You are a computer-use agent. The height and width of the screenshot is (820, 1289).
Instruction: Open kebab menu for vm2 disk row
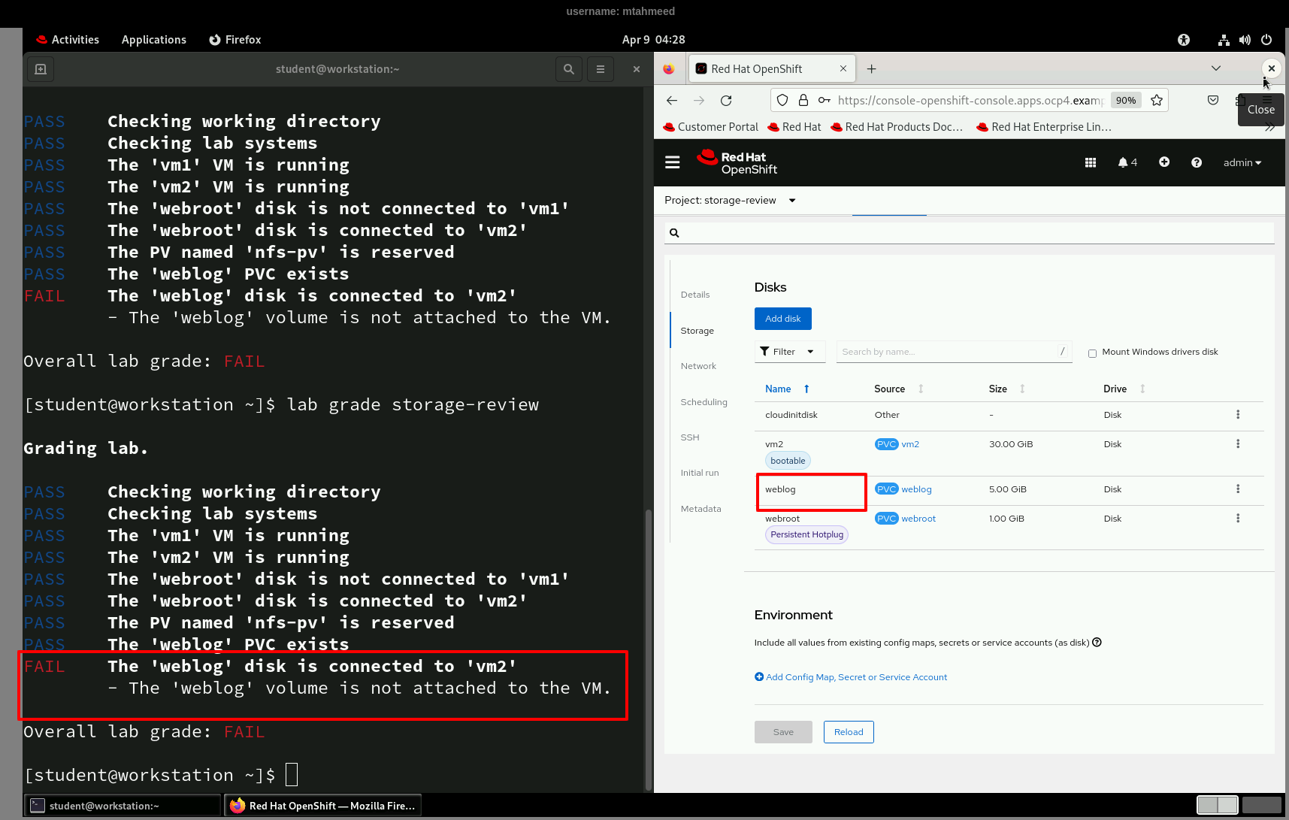click(x=1238, y=444)
